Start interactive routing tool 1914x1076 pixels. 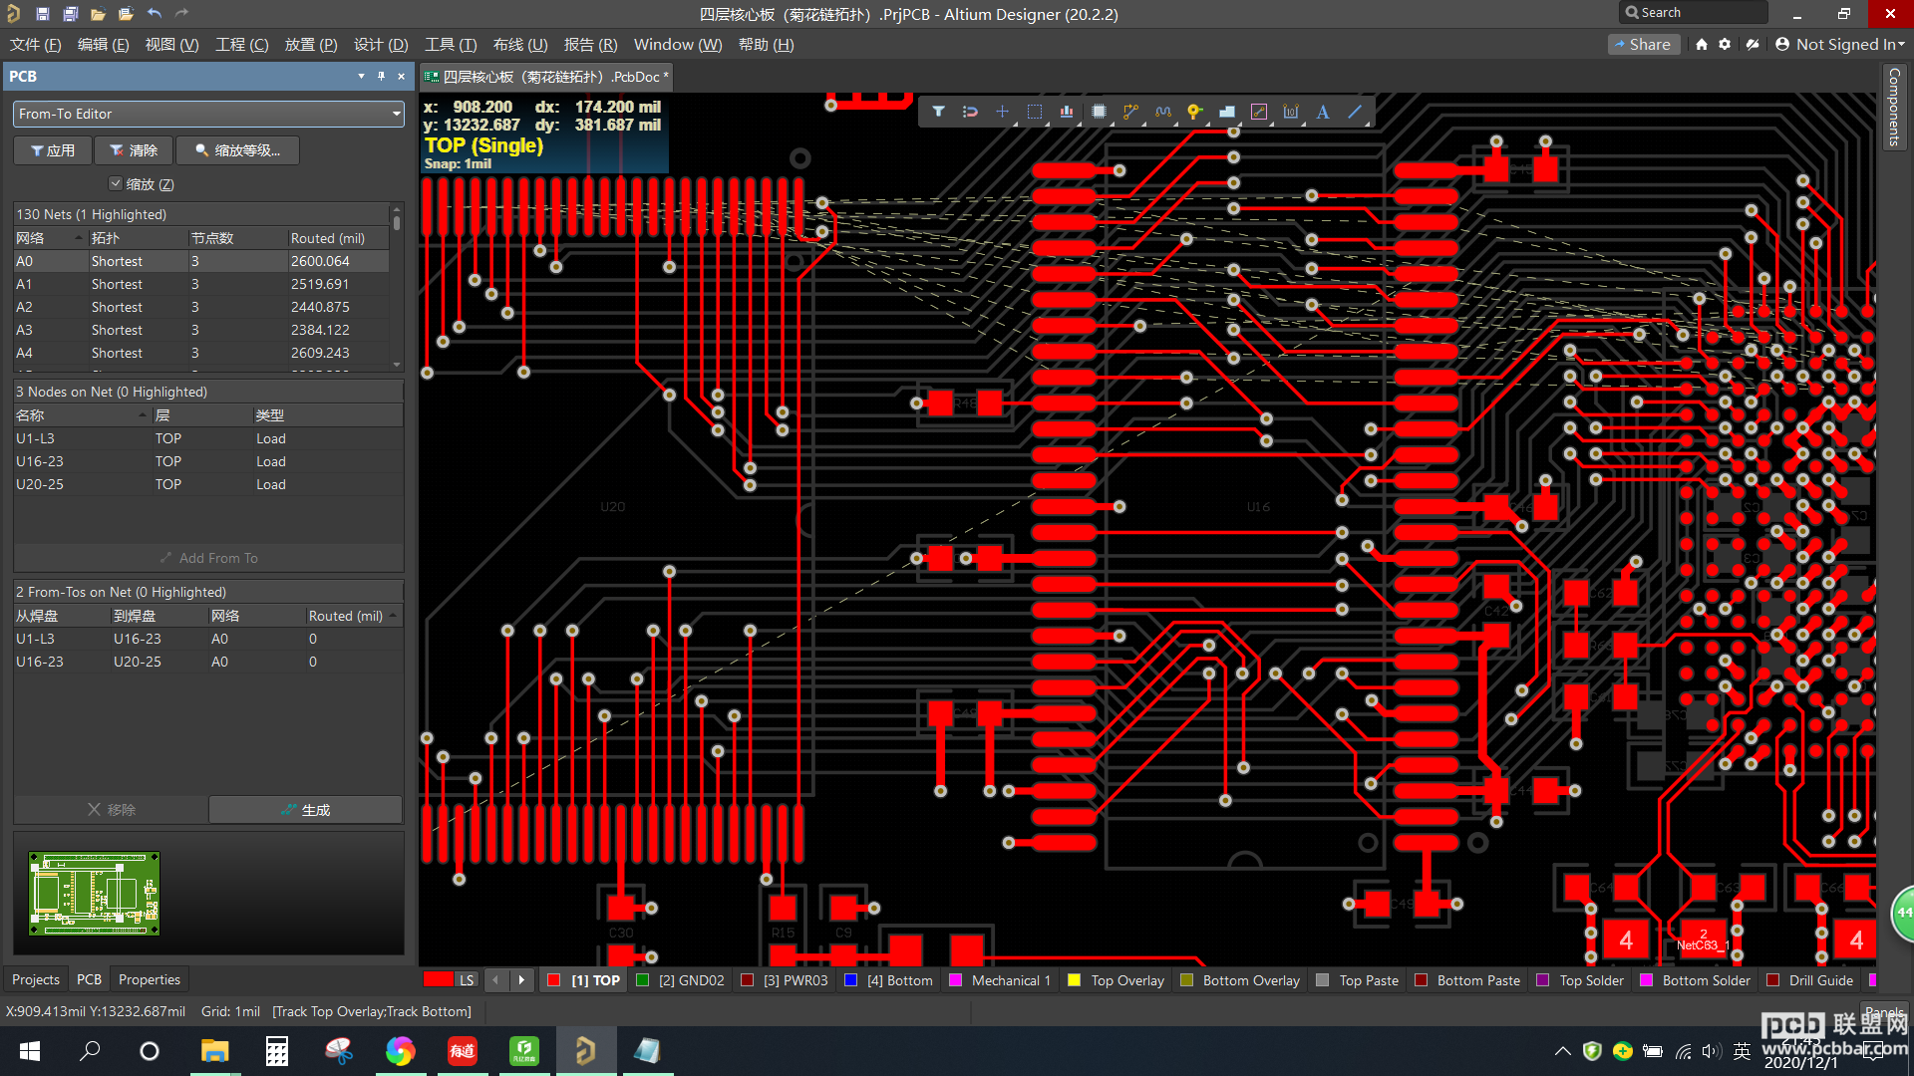(1130, 112)
